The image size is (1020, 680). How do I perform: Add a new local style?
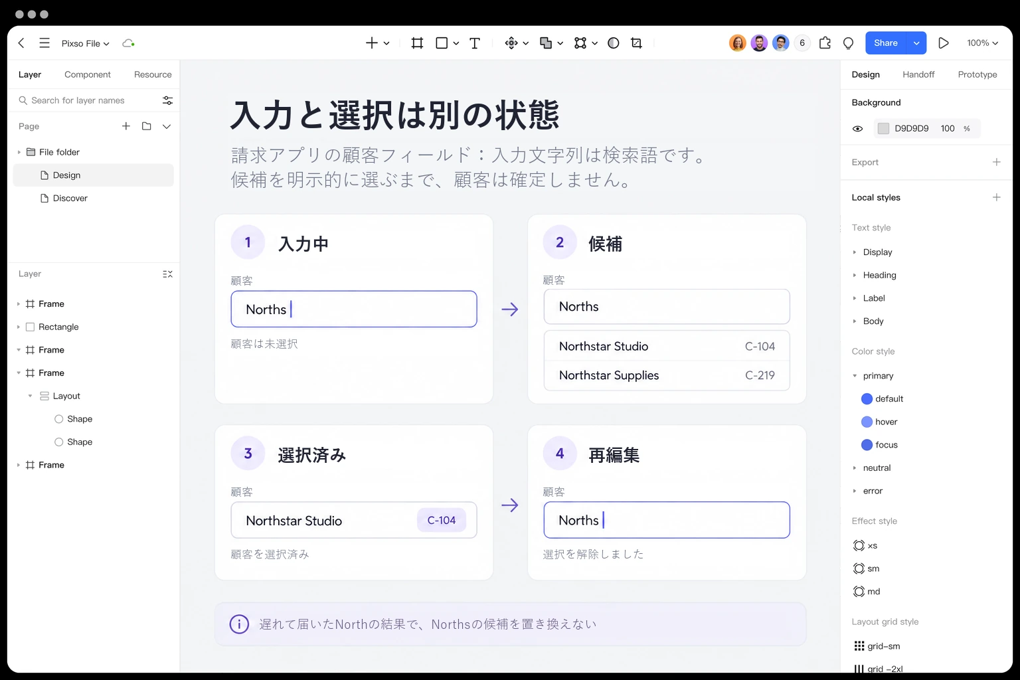tap(996, 197)
